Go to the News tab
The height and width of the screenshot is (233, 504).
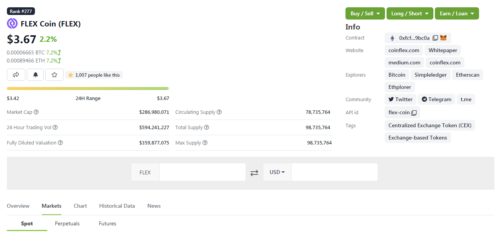coord(154,206)
